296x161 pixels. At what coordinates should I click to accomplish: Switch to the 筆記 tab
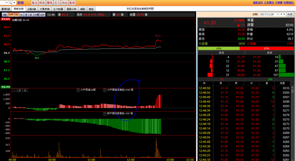[91, 9]
